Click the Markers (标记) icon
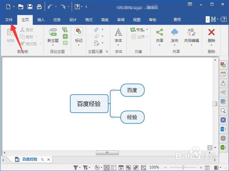This screenshot has height=171, width=229. pyautogui.click(x=79, y=31)
